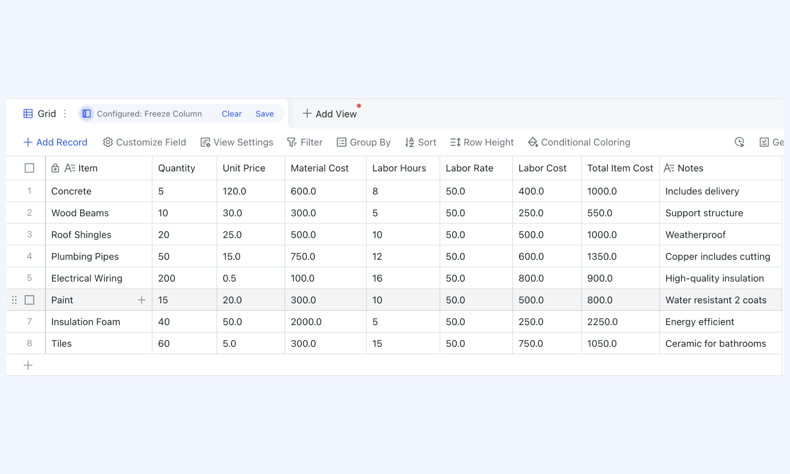The image size is (790, 474).
Task: Click the View Settings icon
Action: tap(205, 142)
